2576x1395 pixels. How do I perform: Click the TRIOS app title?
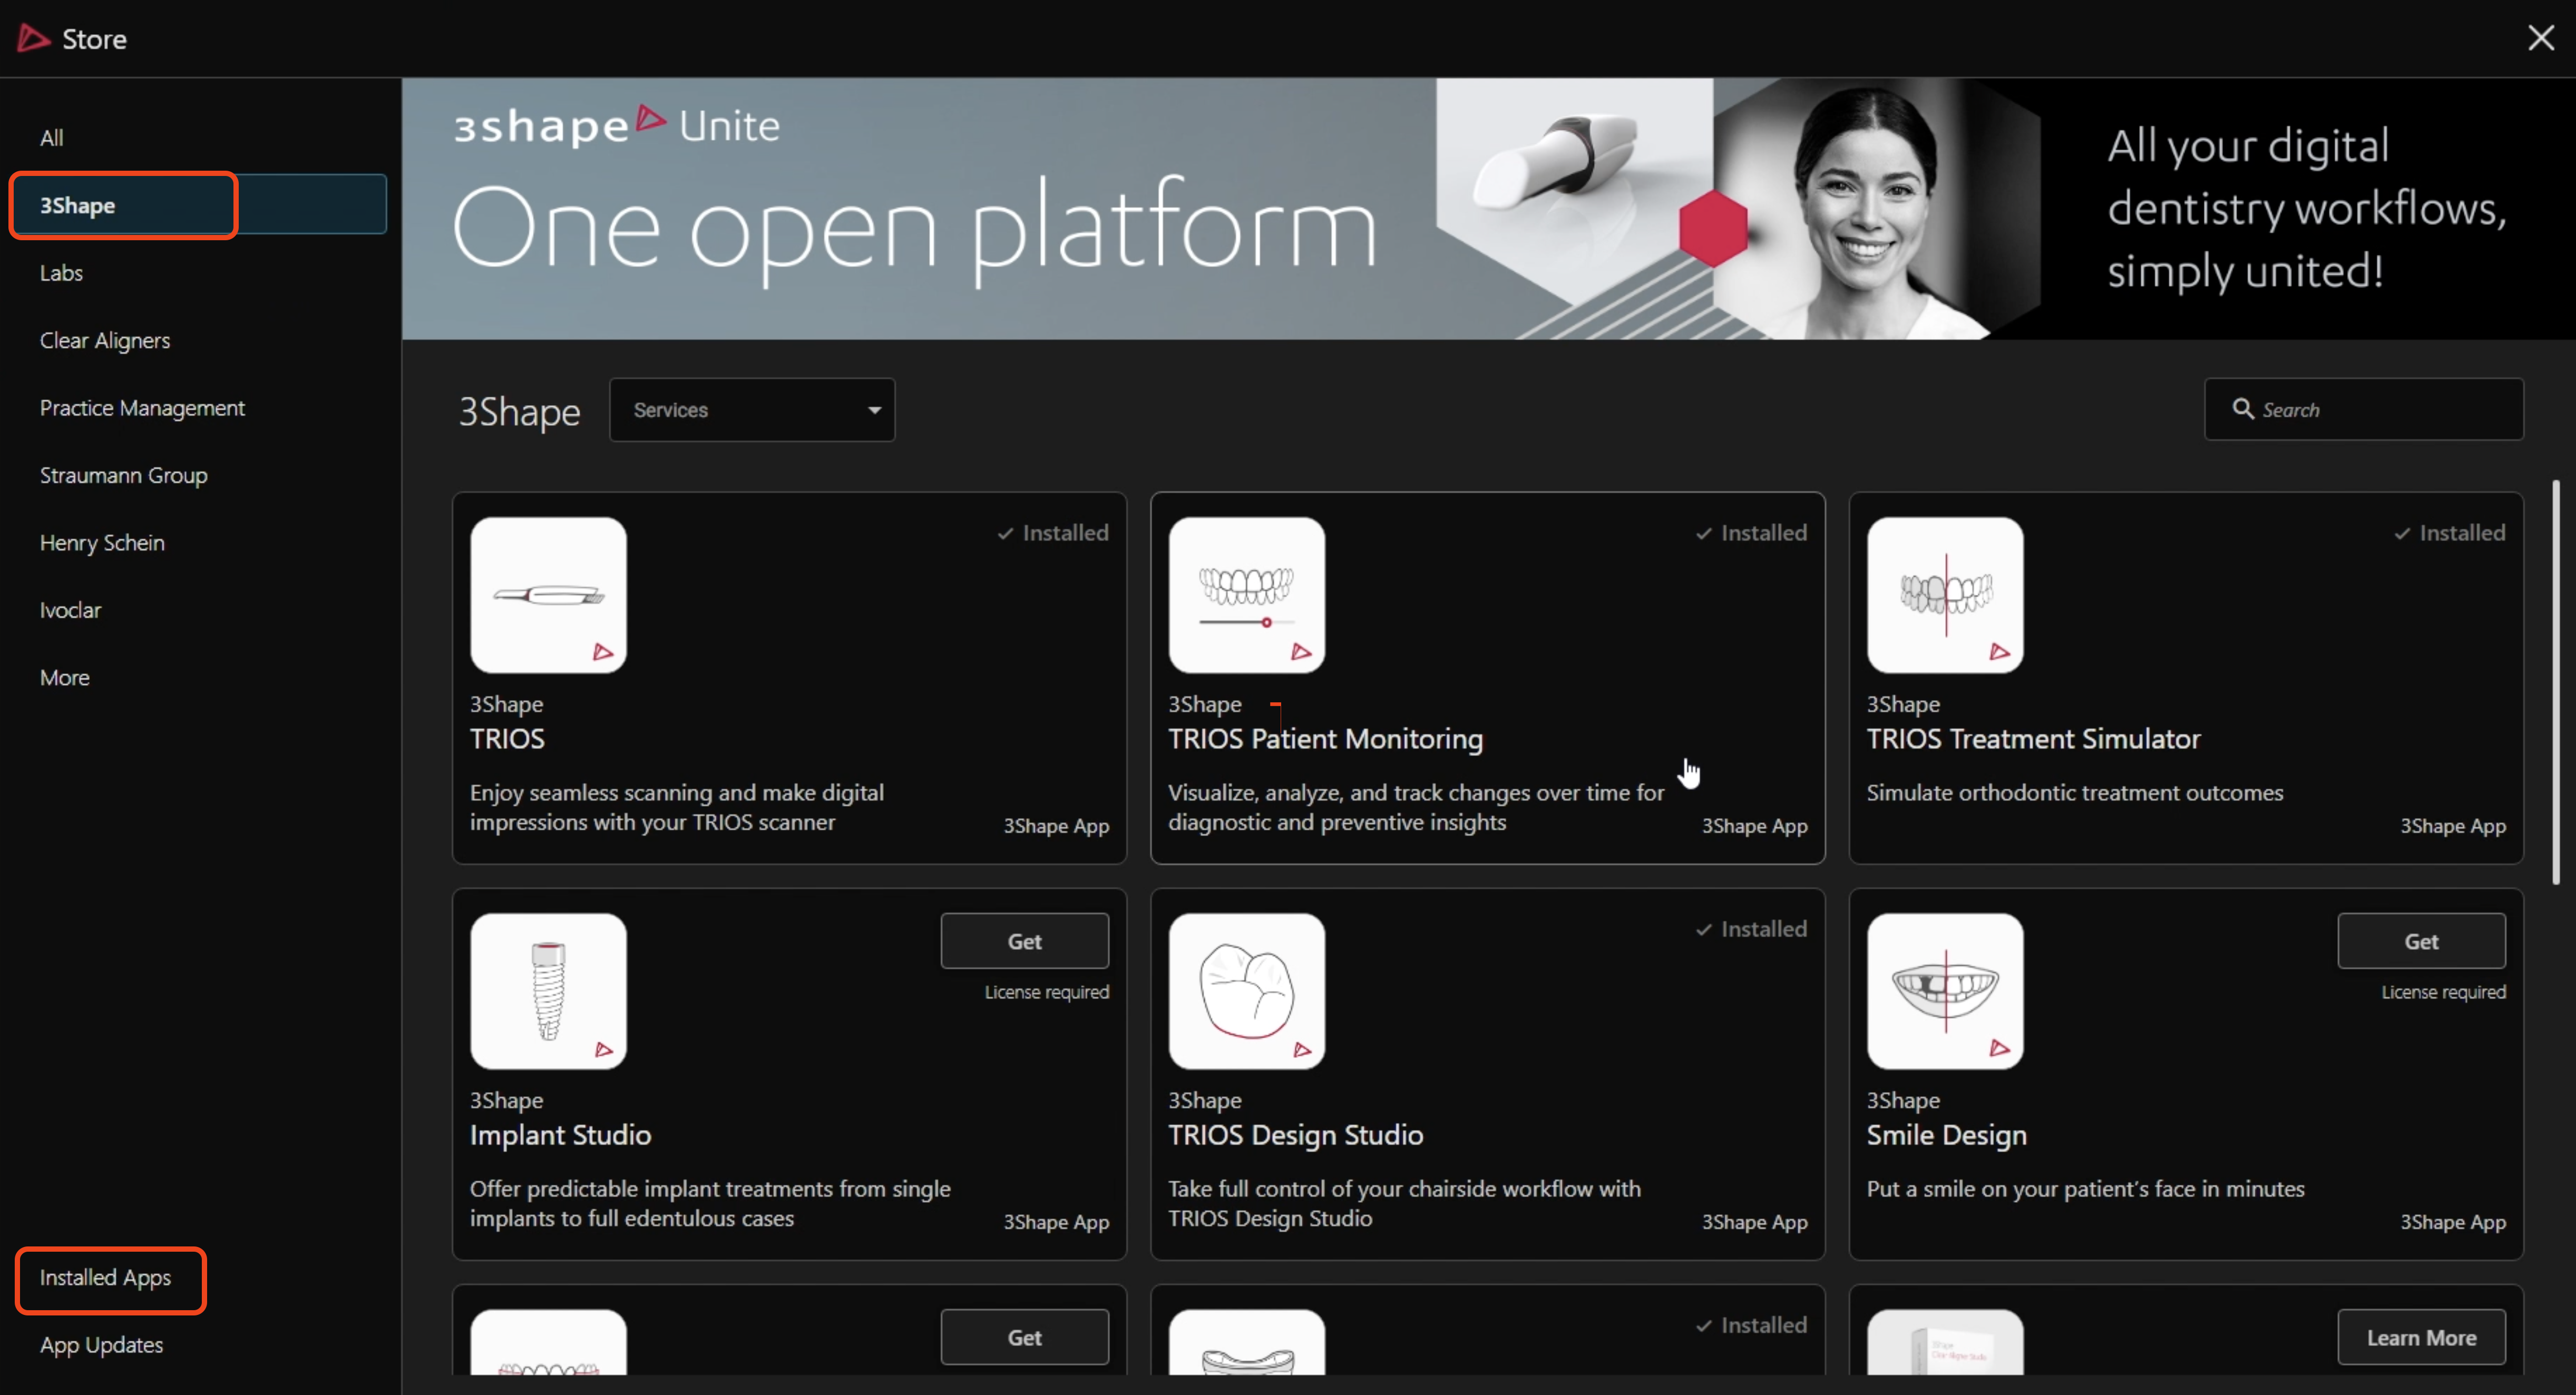coord(507,739)
